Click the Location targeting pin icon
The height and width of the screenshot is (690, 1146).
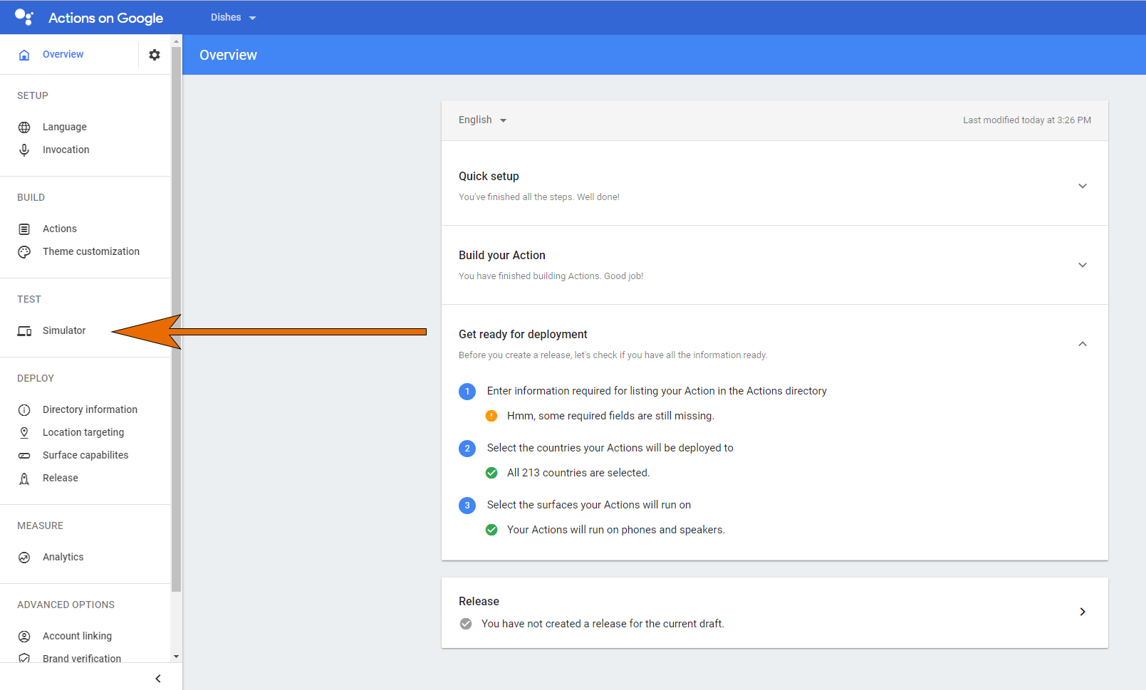click(x=24, y=433)
